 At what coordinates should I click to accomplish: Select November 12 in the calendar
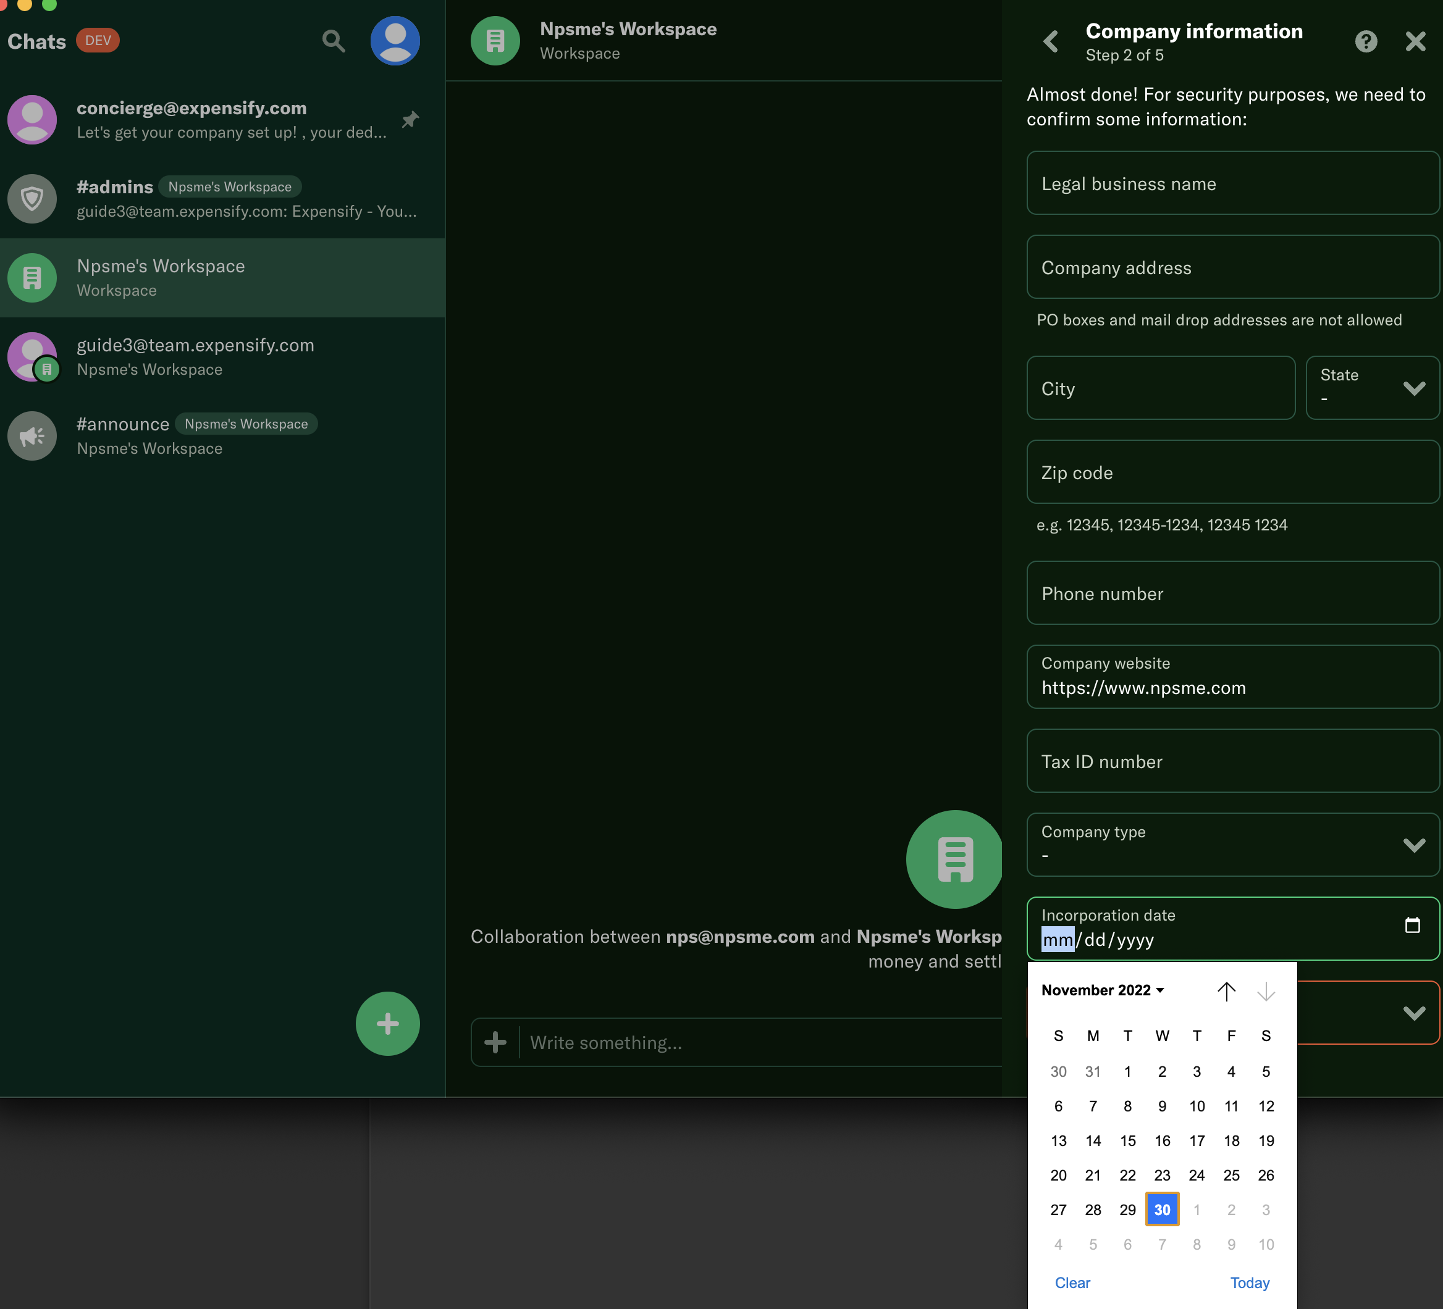pos(1266,1106)
